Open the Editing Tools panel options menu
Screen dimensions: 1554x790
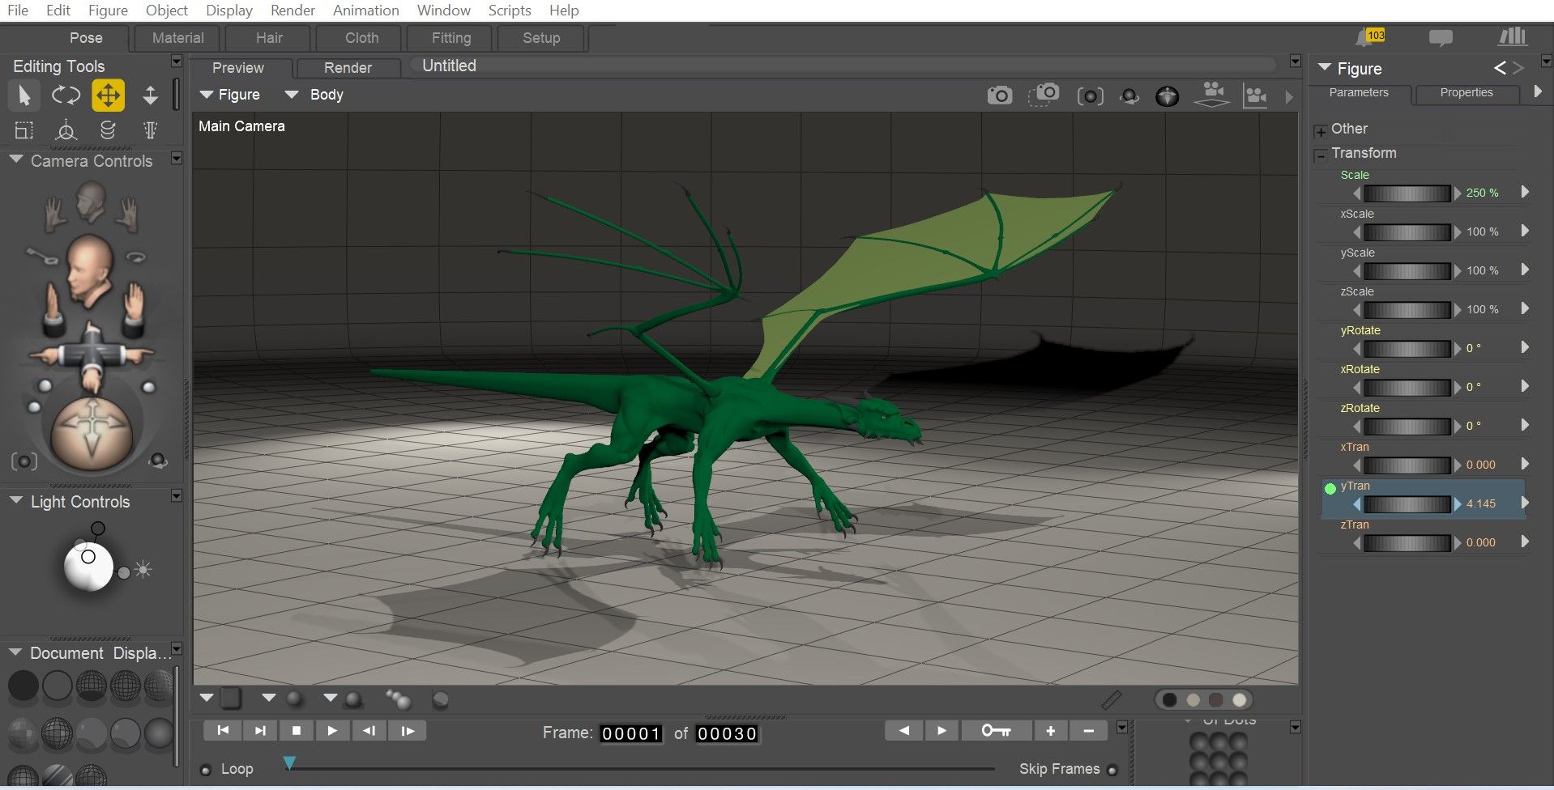(177, 62)
